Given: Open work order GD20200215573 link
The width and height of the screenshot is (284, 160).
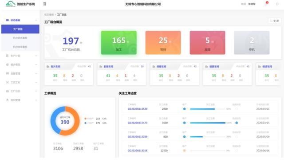Looking at the screenshot, I should 138,123.
